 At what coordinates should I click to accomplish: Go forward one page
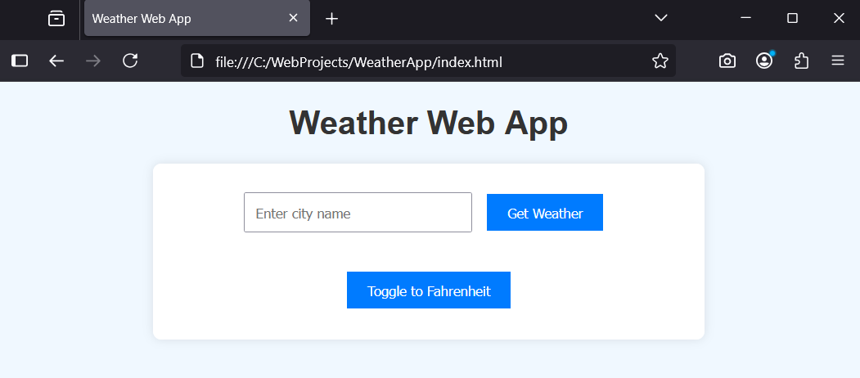93,61
